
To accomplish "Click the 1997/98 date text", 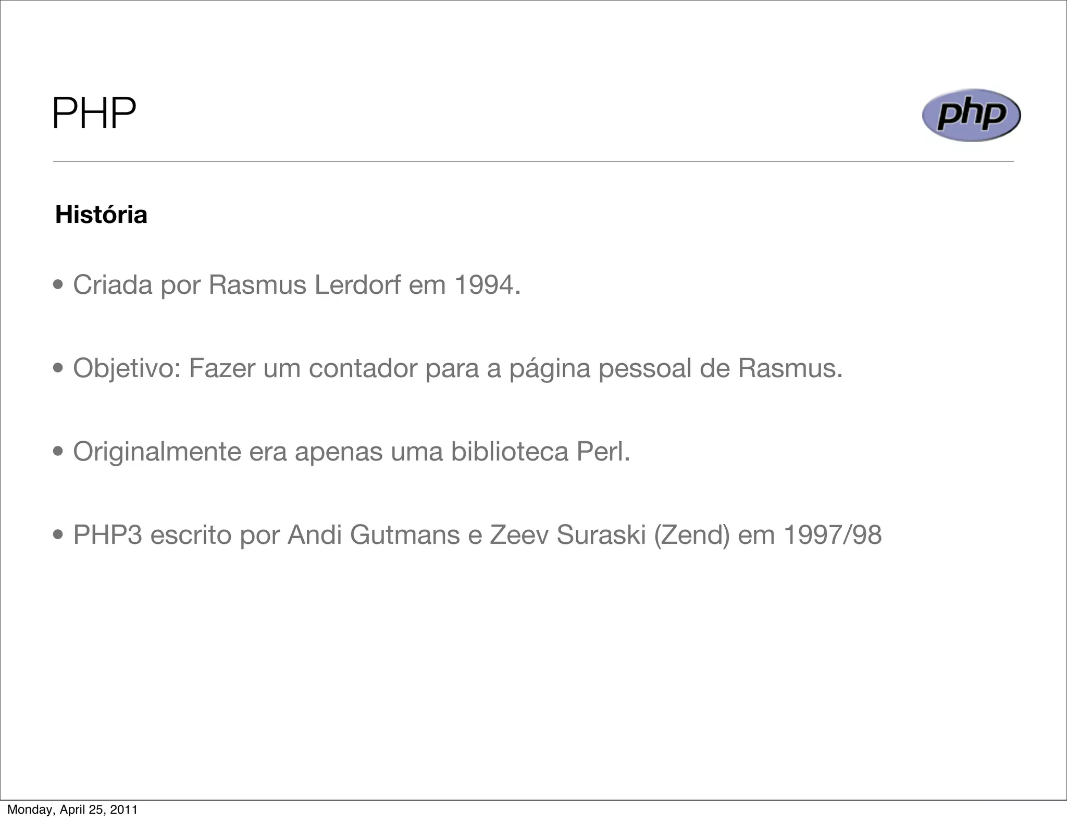I will [832, 535].
